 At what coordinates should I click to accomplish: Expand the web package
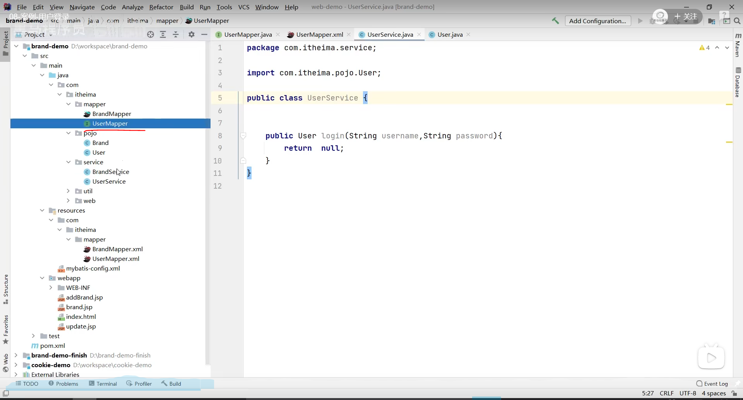[68, 201]
